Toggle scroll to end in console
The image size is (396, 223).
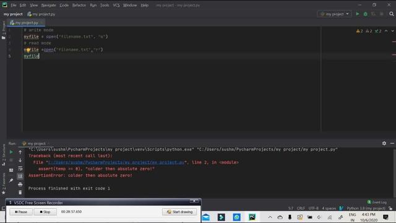pos(20,176)
